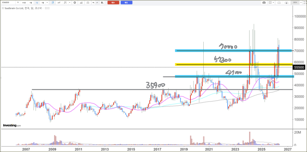Collapse the Soulbrain Co Ltd legend
Image resolution: width=307 pixels, height=152 pixels.
3,8
